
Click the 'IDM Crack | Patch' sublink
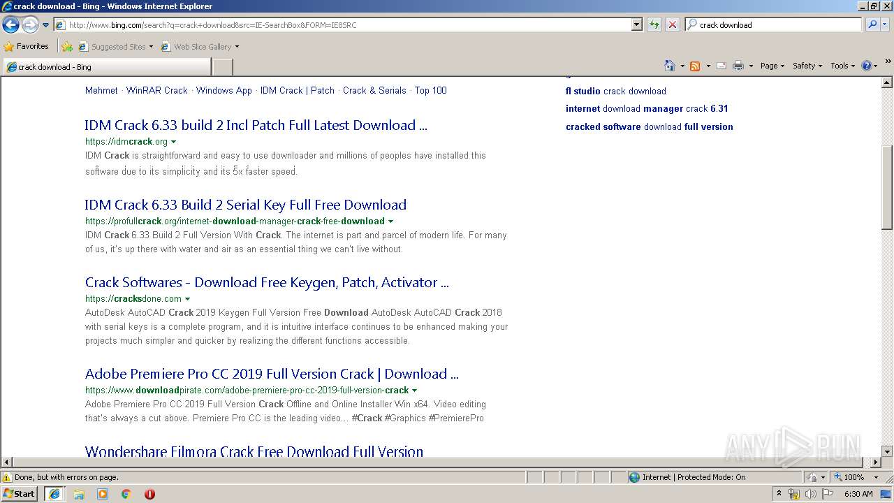298,90
